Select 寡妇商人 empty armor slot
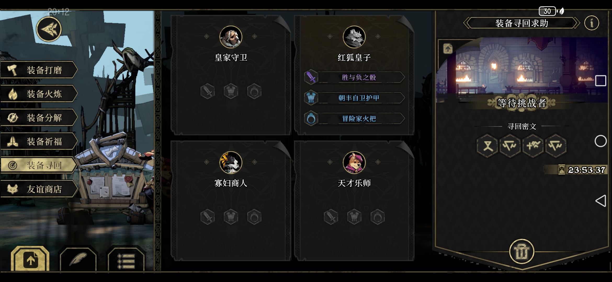 click(x=231, y=217)
